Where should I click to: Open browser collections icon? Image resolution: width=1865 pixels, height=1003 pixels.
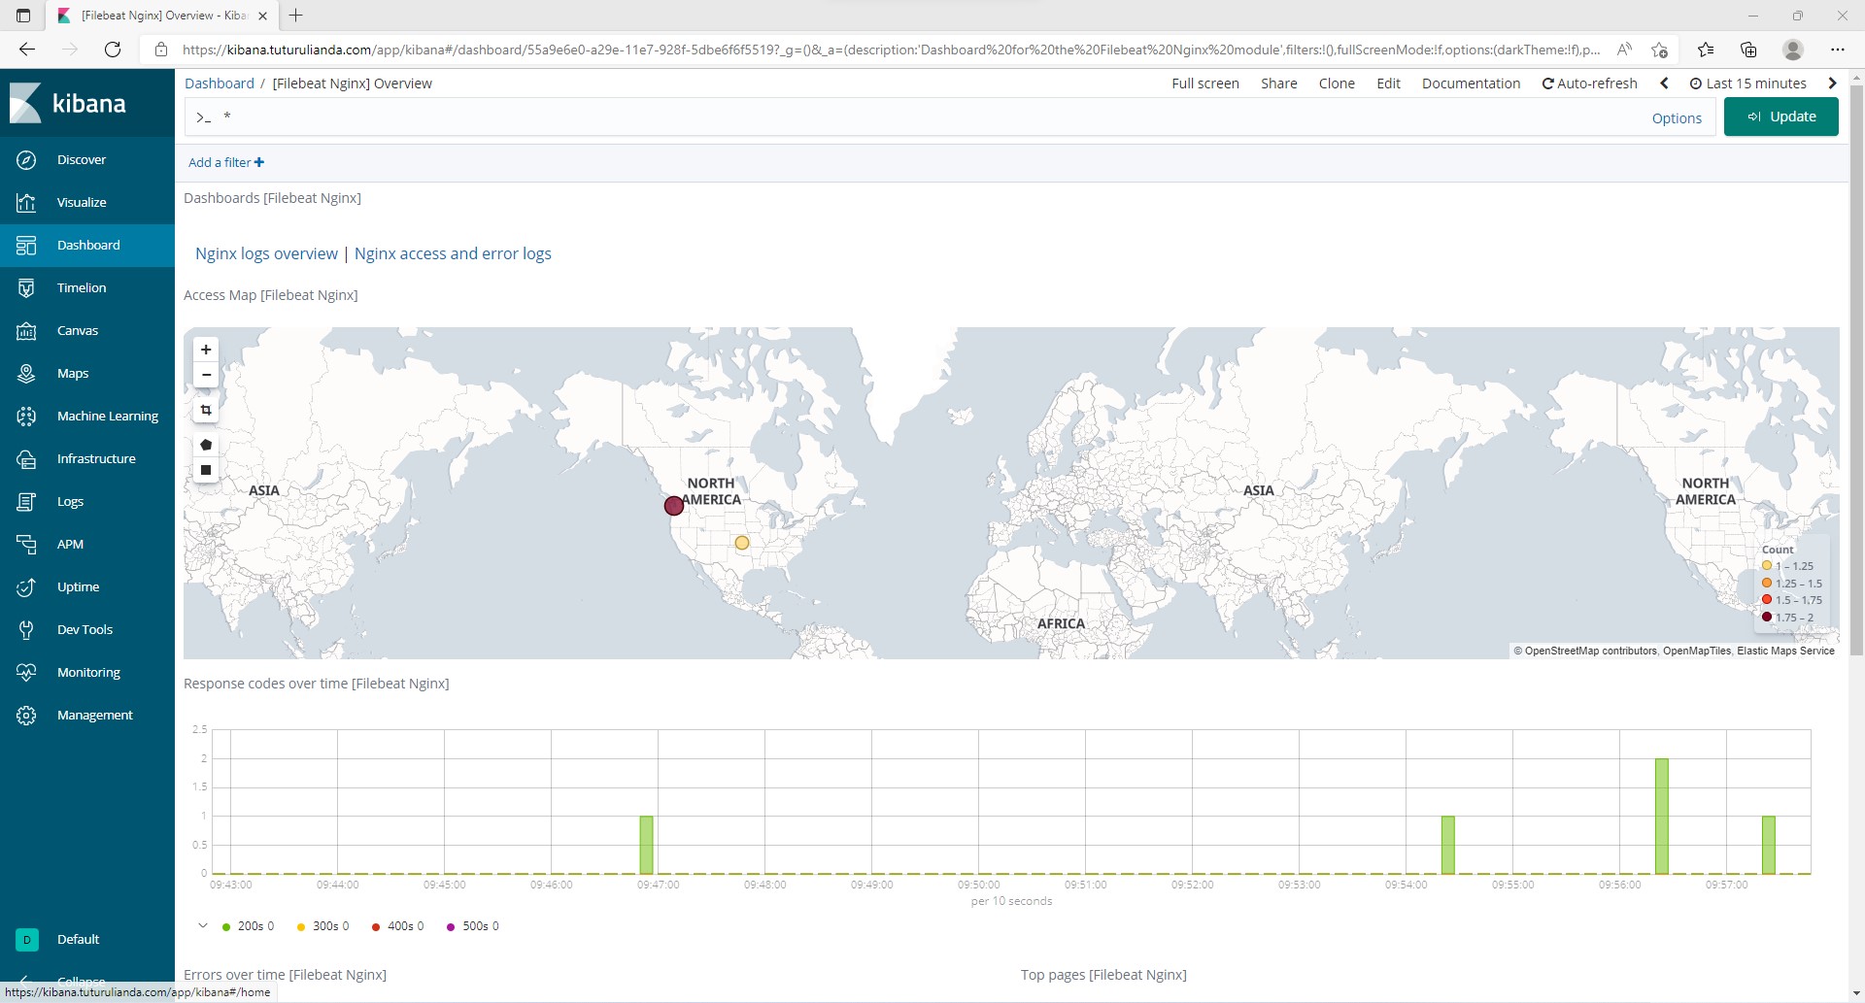1748,50
